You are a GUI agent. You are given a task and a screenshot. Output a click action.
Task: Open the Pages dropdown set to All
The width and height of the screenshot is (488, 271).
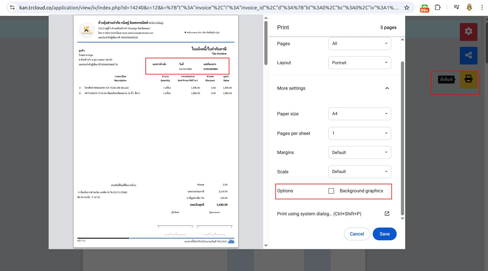pos(360,43)
